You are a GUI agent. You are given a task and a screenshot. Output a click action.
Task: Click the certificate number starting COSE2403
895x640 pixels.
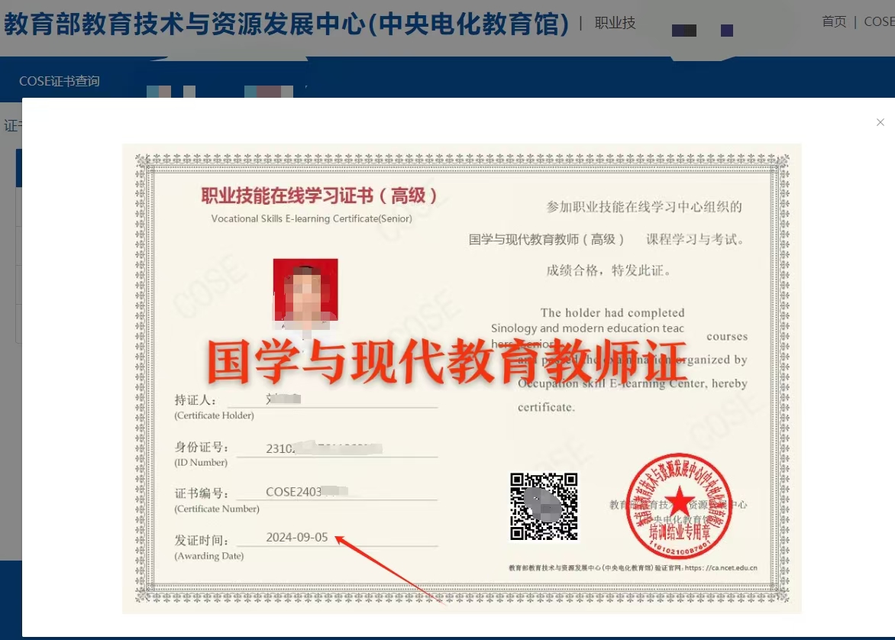tap(306, 492)
